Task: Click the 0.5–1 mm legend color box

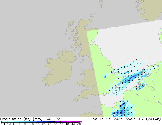Action: (x=10, y=122)
